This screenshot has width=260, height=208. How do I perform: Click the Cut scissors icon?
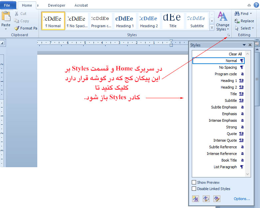16,14
